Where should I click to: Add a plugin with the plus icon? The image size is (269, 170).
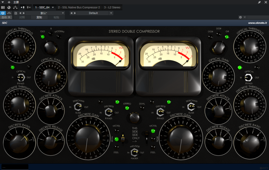click(9, 2)
